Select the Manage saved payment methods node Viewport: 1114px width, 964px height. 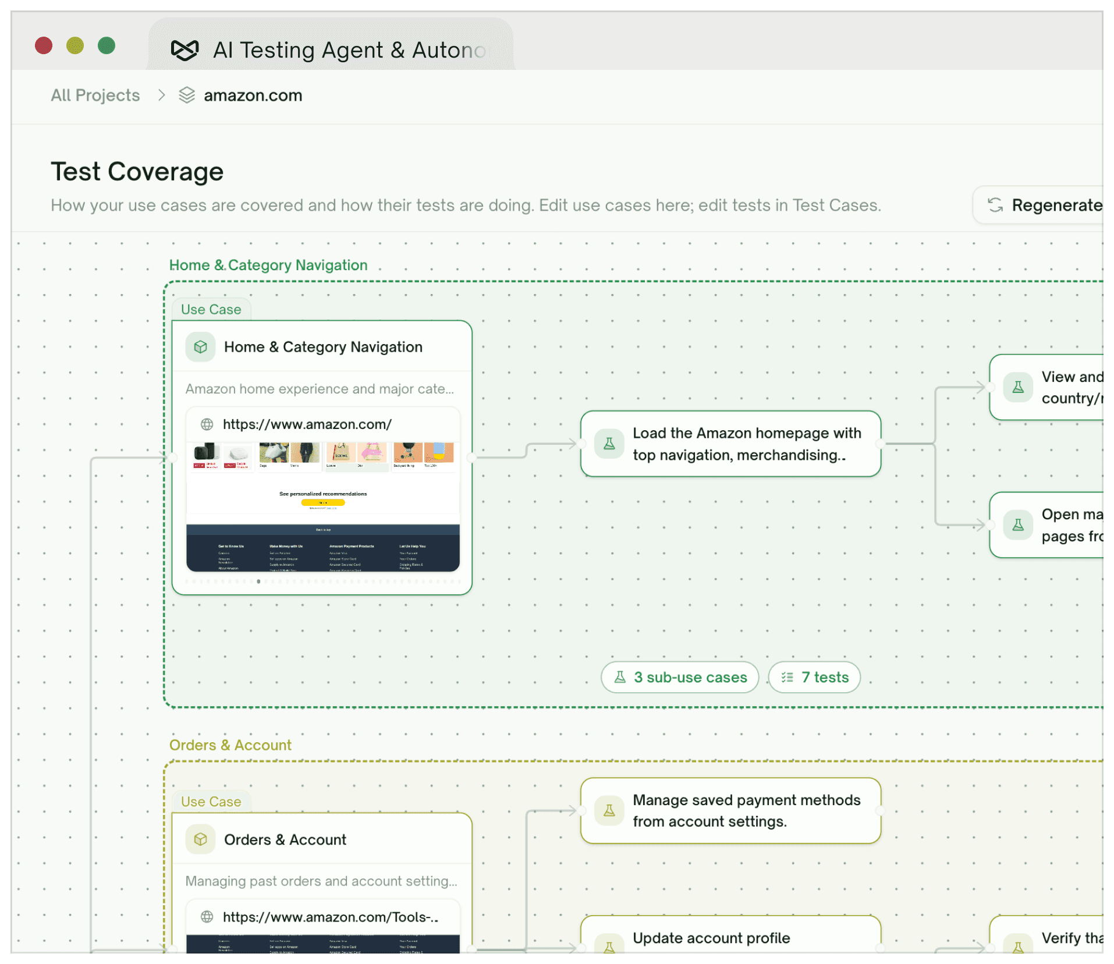pos(730,810)
